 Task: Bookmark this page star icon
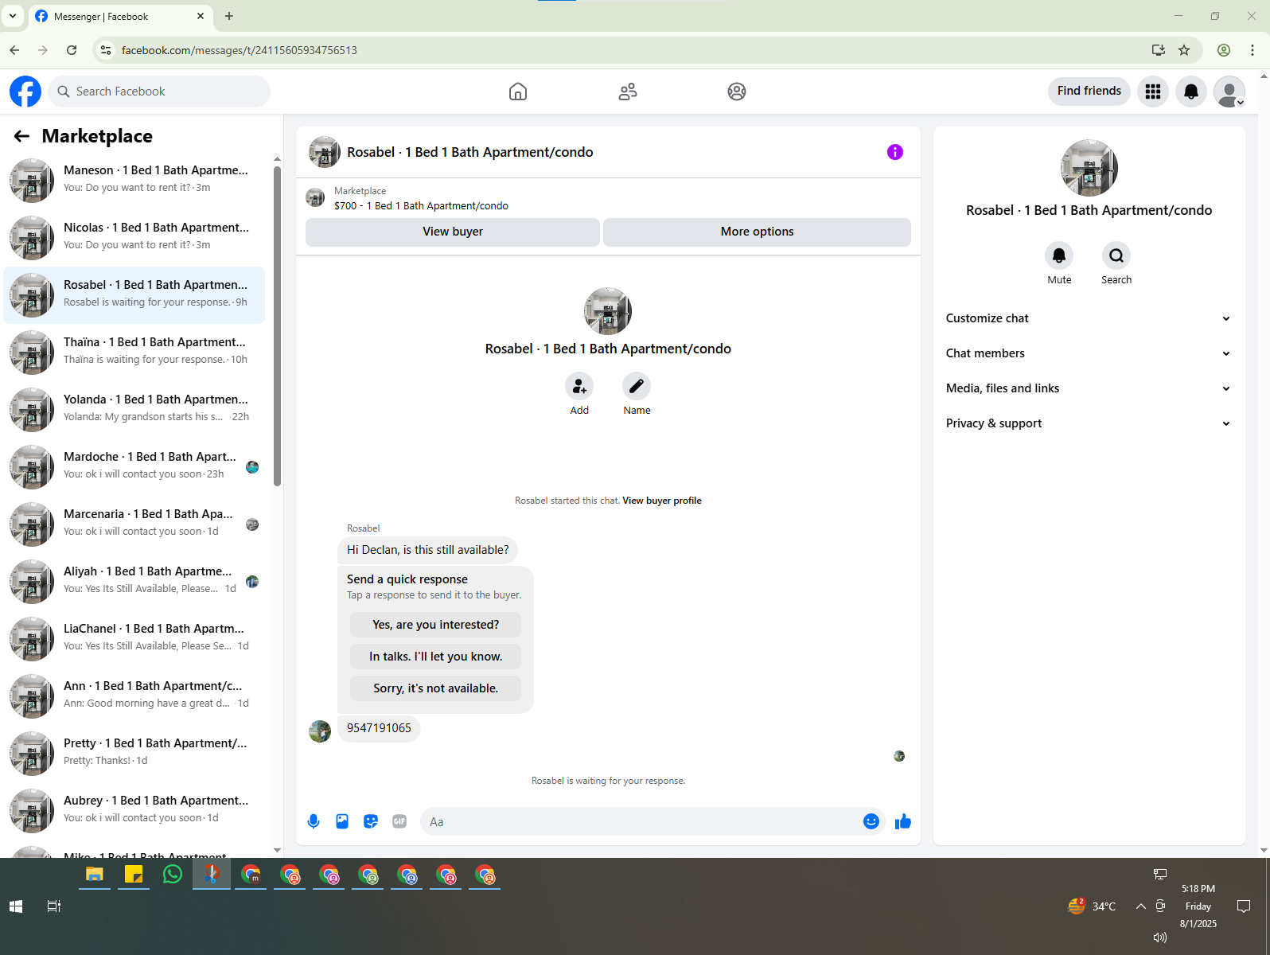[x=1184, y=50]
